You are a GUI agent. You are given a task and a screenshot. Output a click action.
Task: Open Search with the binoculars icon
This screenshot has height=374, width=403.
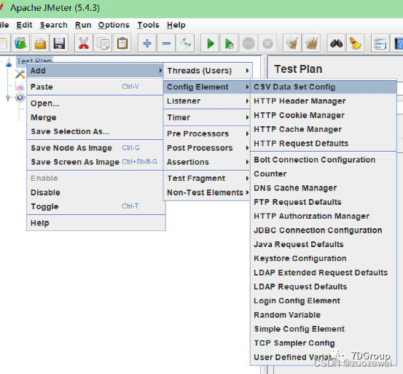click(336, 43)
